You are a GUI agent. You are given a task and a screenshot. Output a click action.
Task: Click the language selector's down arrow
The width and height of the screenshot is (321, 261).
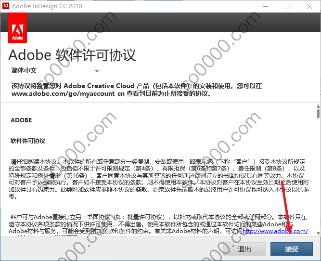[x=97, y=71]
